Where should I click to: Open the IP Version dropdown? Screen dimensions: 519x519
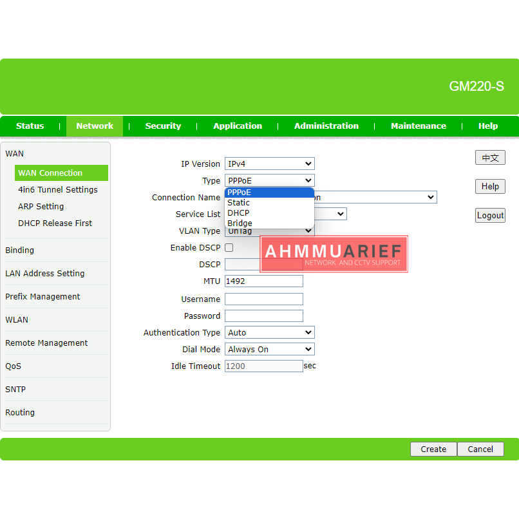coord(269,164)
